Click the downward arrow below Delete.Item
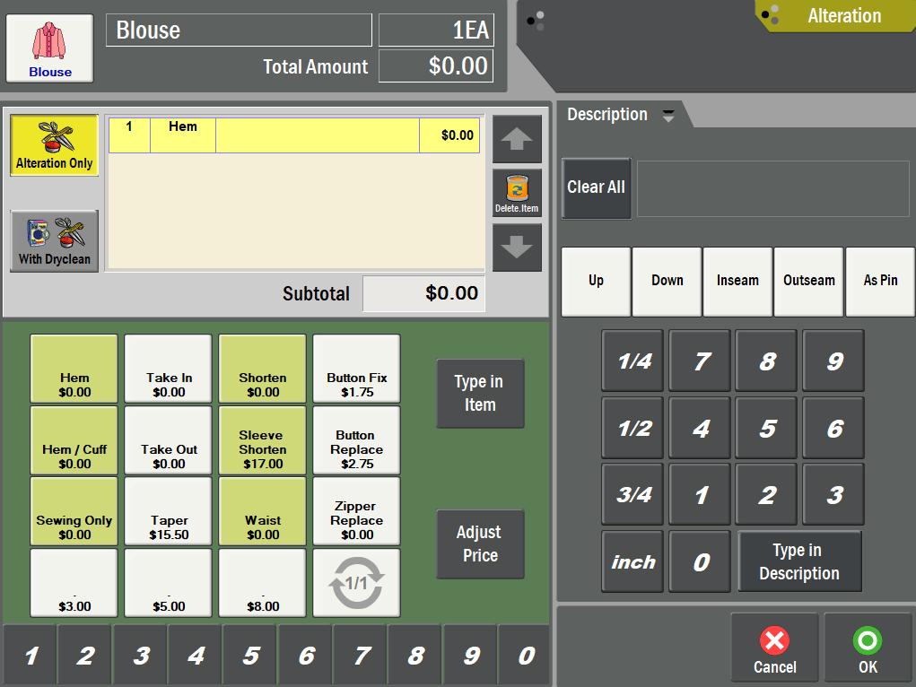The image size is (916, 687). tap(517, 248)
